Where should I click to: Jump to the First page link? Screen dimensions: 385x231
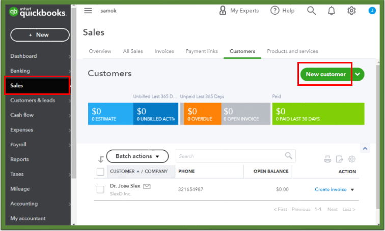(x=281, y=210)
